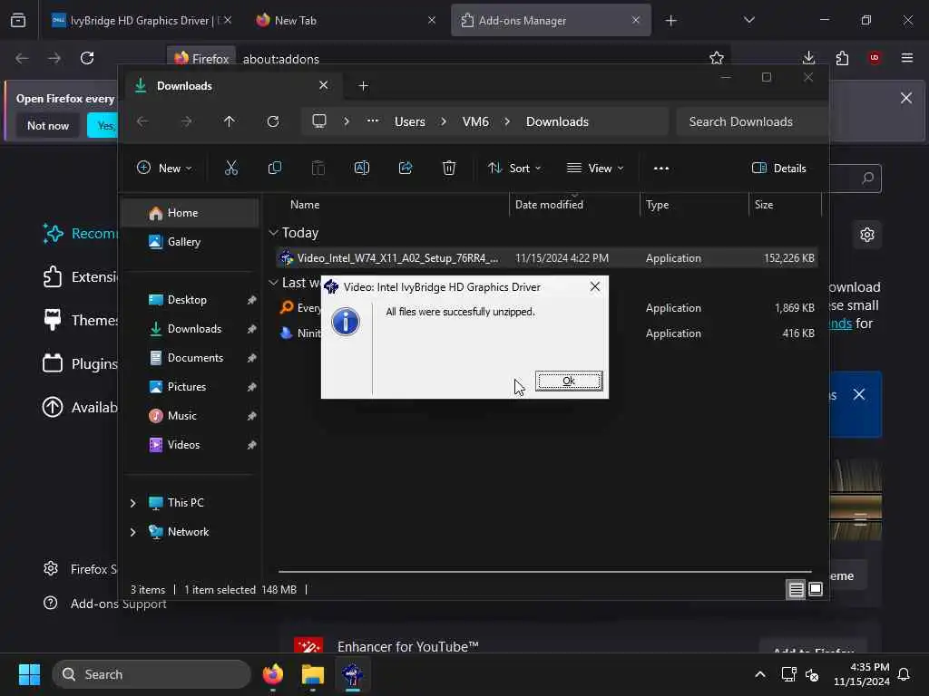Image resolution: width=929 pixels, height=696 pixels.
Task: Switch to the New Tab Firefox tab
Action: coord(344,20)
